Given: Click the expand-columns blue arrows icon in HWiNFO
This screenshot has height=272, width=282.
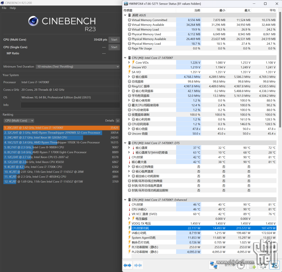Looking at the screenshot, I should pyautogui.click(x=127, y=265).
